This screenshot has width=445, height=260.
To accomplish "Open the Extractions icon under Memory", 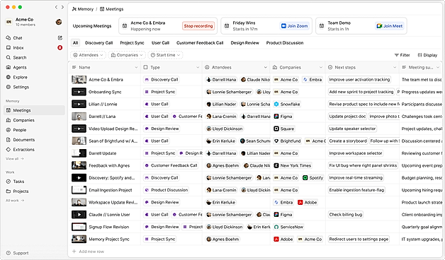I will 9,149.
